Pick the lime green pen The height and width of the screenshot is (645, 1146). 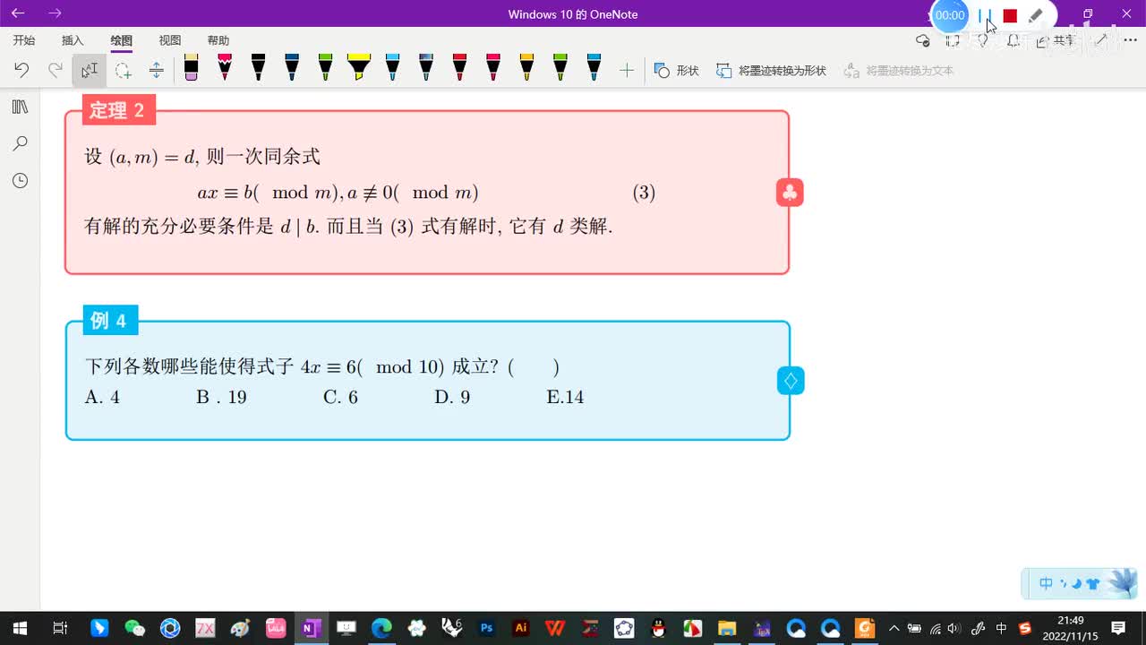point(560,67)
